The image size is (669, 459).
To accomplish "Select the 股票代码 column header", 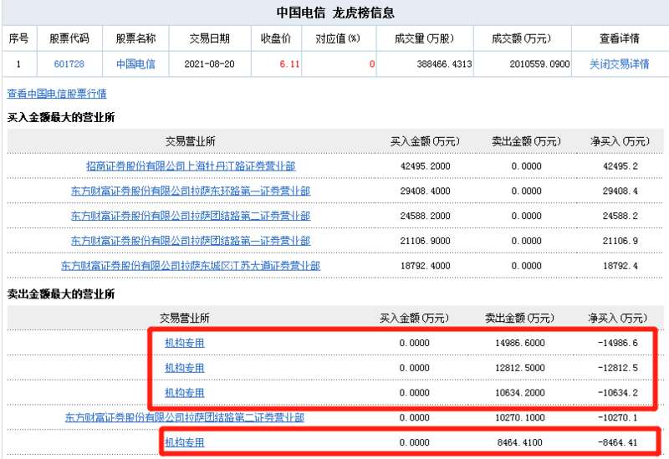I will pos(69,38).
